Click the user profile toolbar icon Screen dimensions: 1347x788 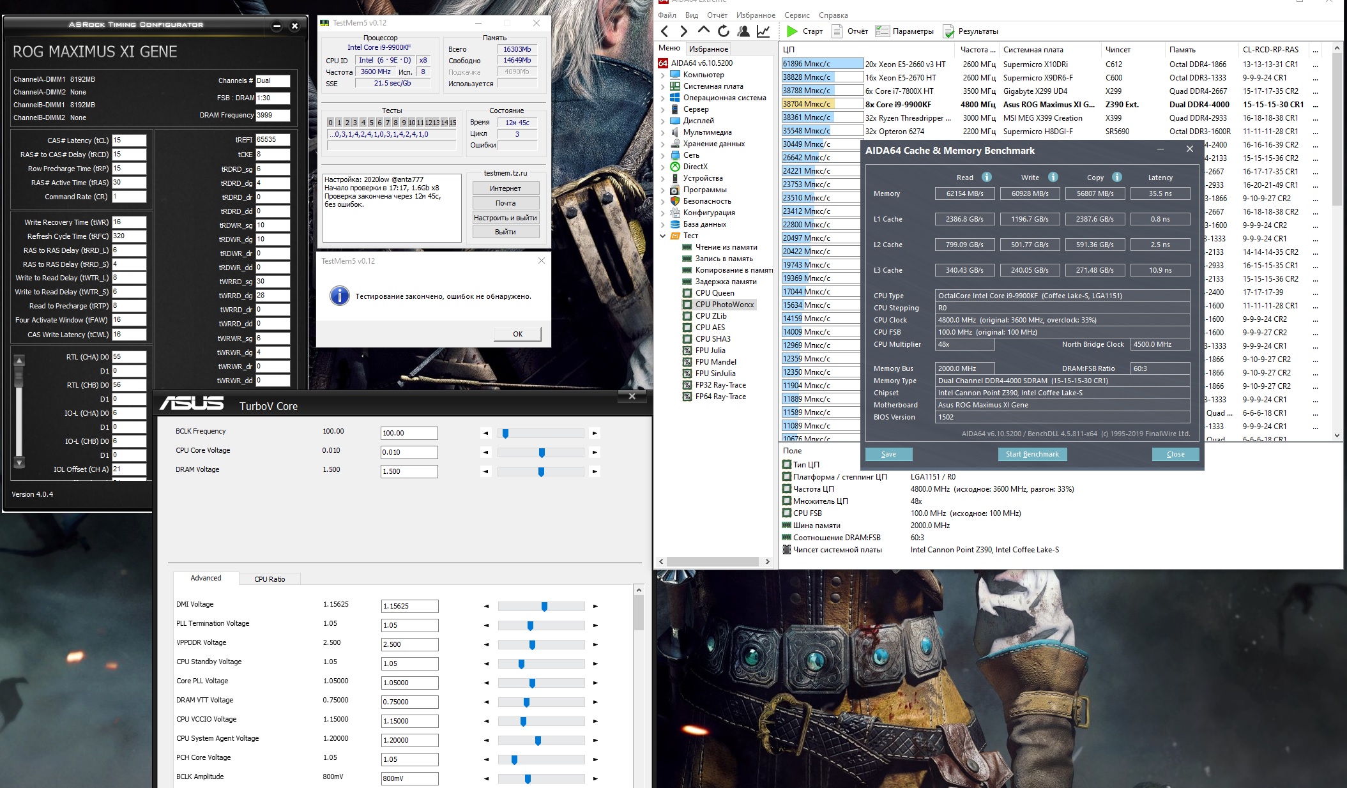(x=743, y=31)
